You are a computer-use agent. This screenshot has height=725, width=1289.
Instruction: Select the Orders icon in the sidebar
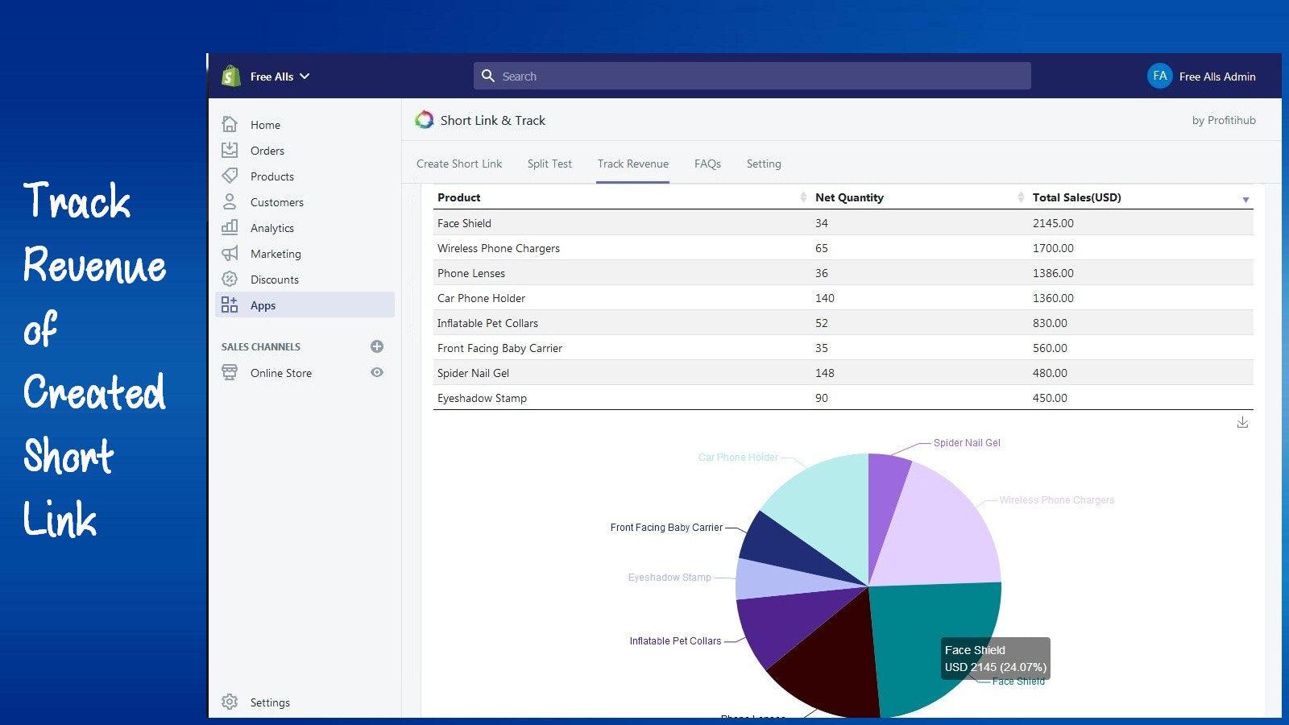[230, 151]
